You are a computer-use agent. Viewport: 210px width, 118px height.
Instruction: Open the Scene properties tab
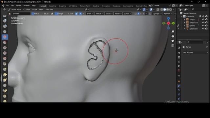point(179,66)
